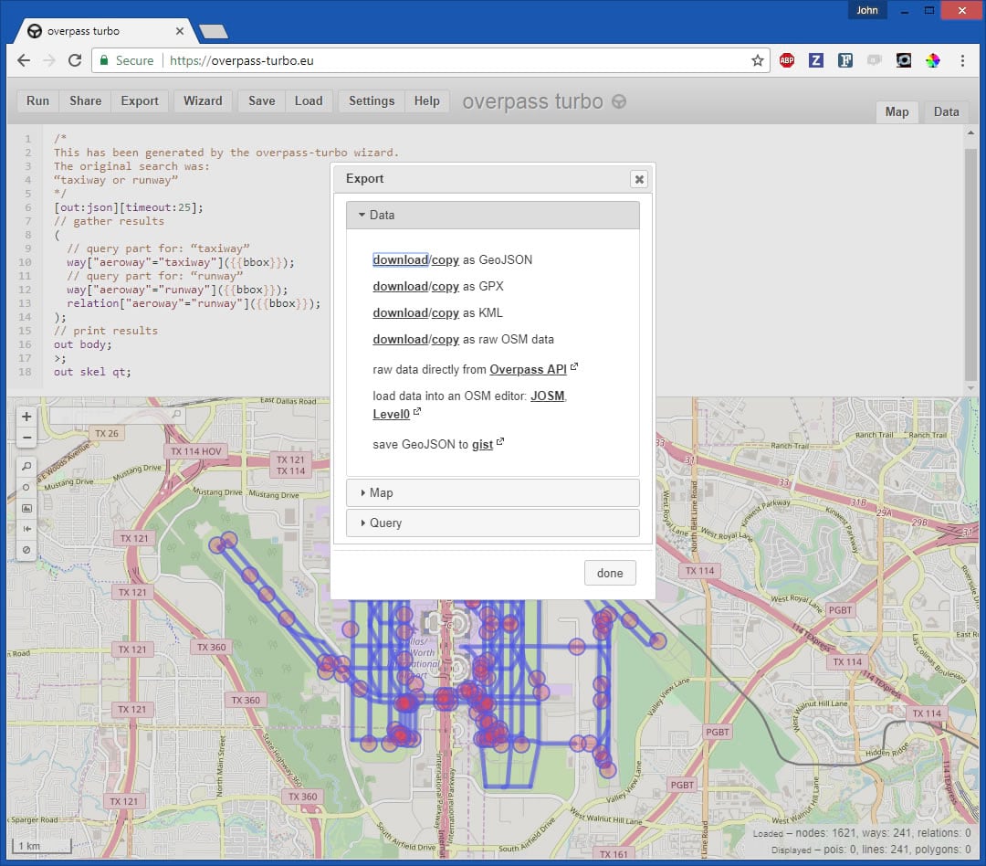Click the magnifier zoom-to-data map control
Image resolution: width=986 pixels, height=866 pixels.
point(26,466)
